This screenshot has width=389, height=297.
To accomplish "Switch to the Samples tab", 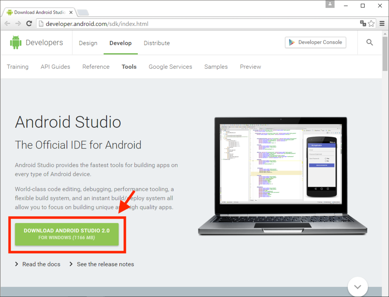I will 216,67.
